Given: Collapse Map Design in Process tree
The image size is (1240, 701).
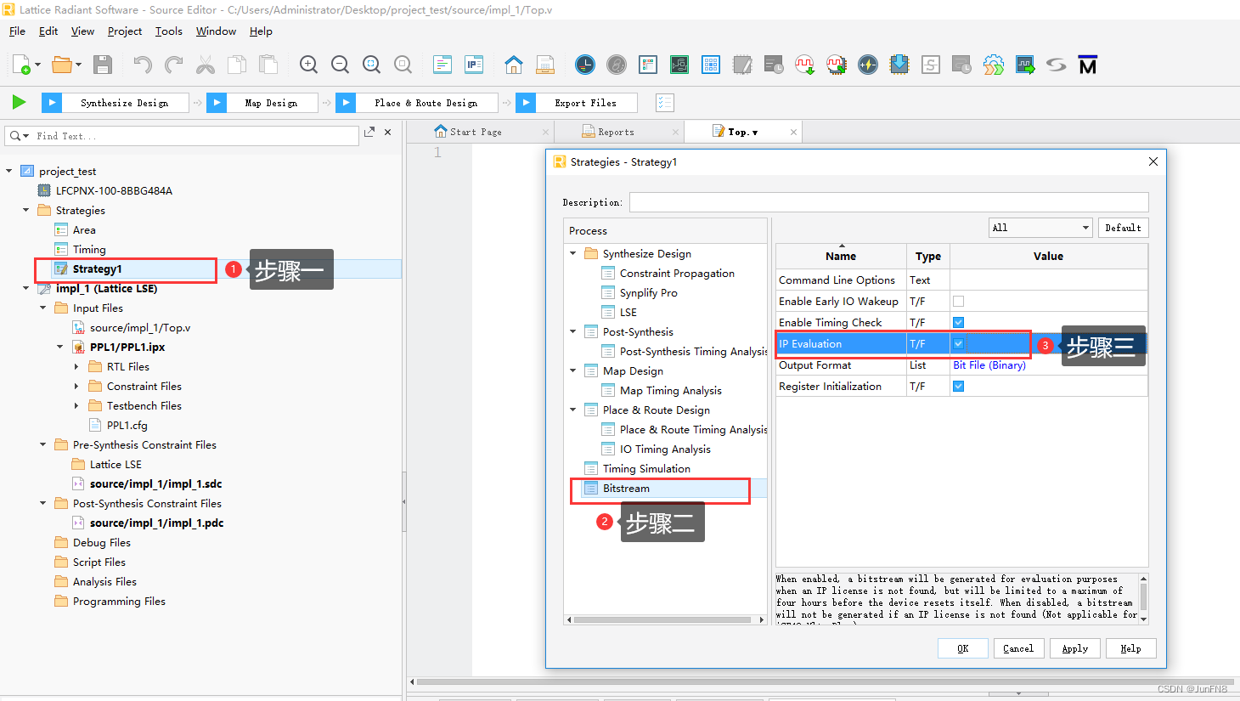Looking at the screenshot, I should (x=573, y=370).
